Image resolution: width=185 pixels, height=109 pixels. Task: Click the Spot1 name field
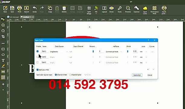pyautogui.click(x=44, y=51)
